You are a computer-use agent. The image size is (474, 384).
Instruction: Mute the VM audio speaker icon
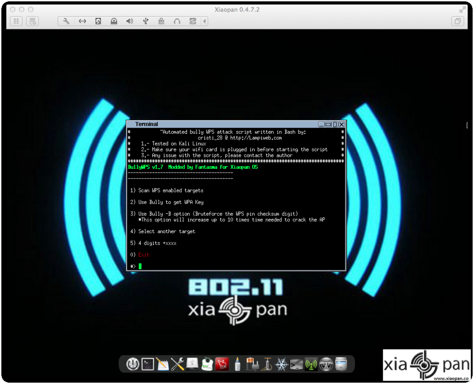(130, 21)
